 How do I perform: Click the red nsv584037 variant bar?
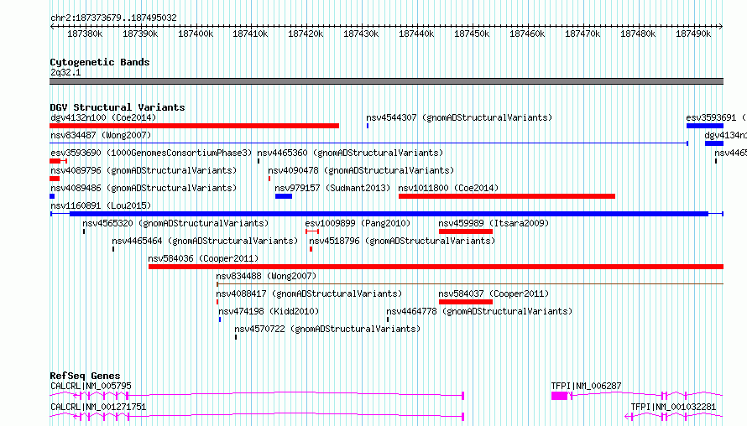(466, 302)
